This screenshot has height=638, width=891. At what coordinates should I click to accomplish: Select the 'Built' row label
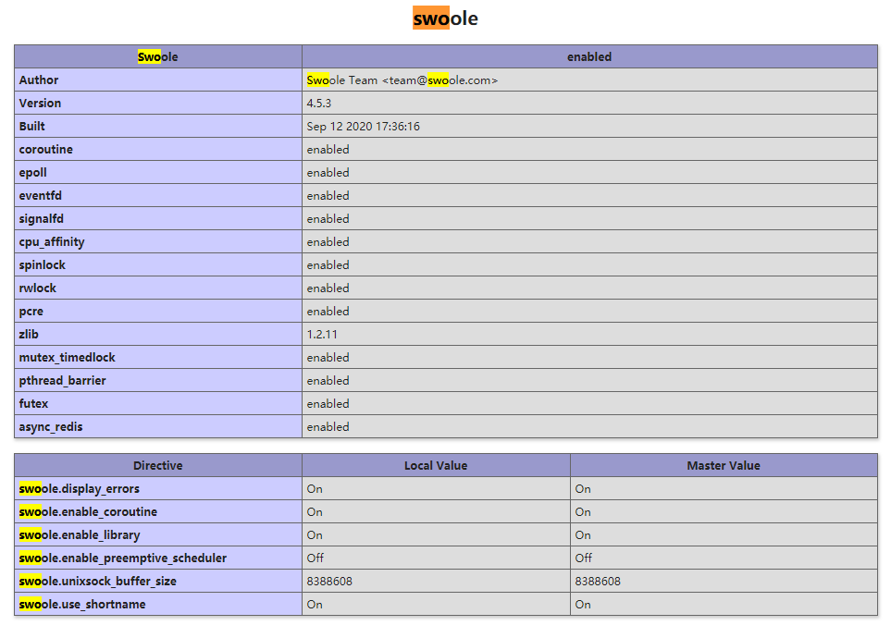click(31, 126)
